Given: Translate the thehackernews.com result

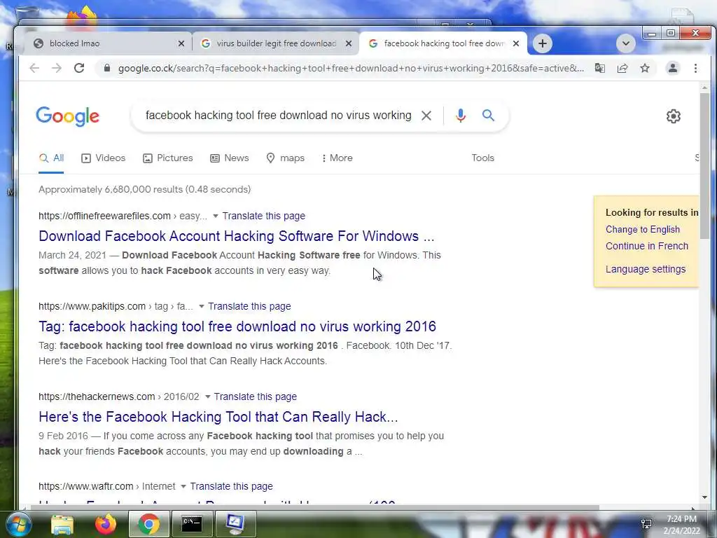Looking at the screenshot, I should (x=255, y=396).
